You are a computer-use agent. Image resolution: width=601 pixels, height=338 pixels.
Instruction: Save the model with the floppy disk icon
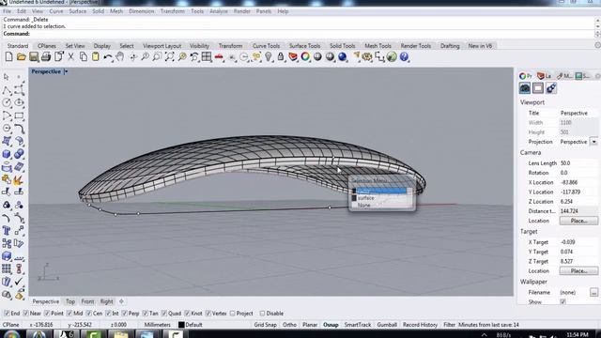[x=34, y=57]
